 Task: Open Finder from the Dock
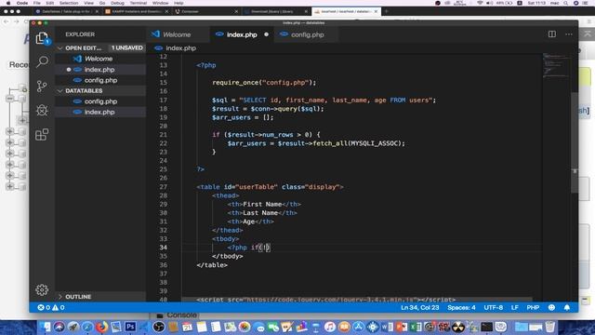[x=46, y=327]
